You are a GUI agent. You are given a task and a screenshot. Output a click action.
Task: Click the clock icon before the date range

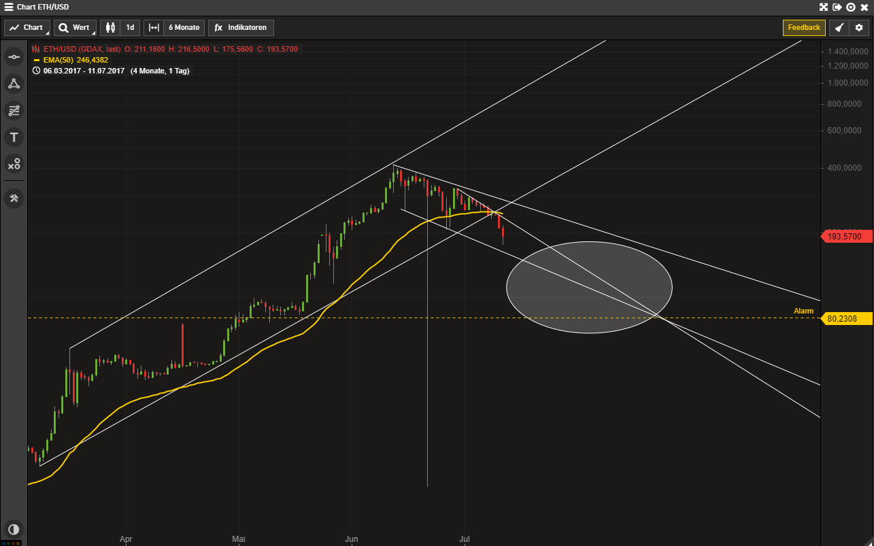(37, 71)
